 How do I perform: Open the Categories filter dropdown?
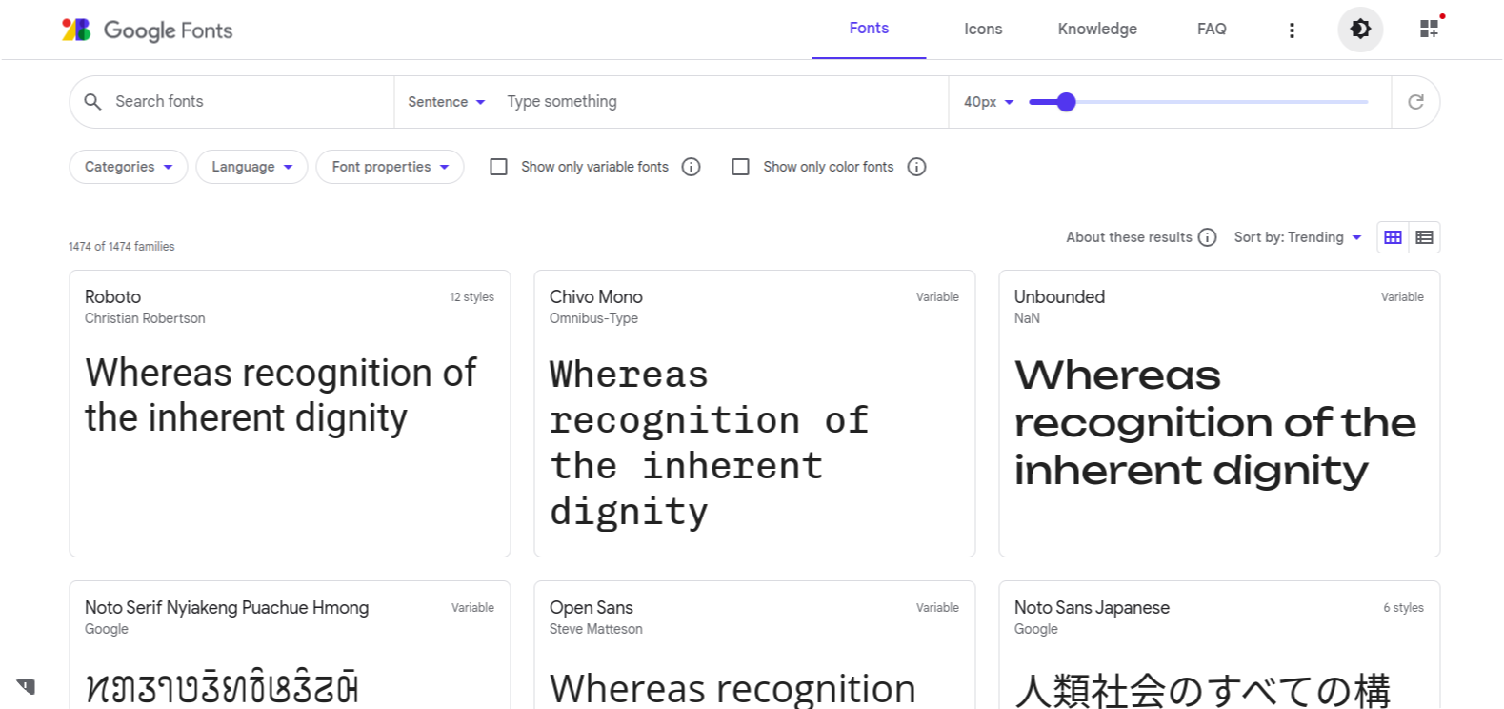(x=129, y=167)
